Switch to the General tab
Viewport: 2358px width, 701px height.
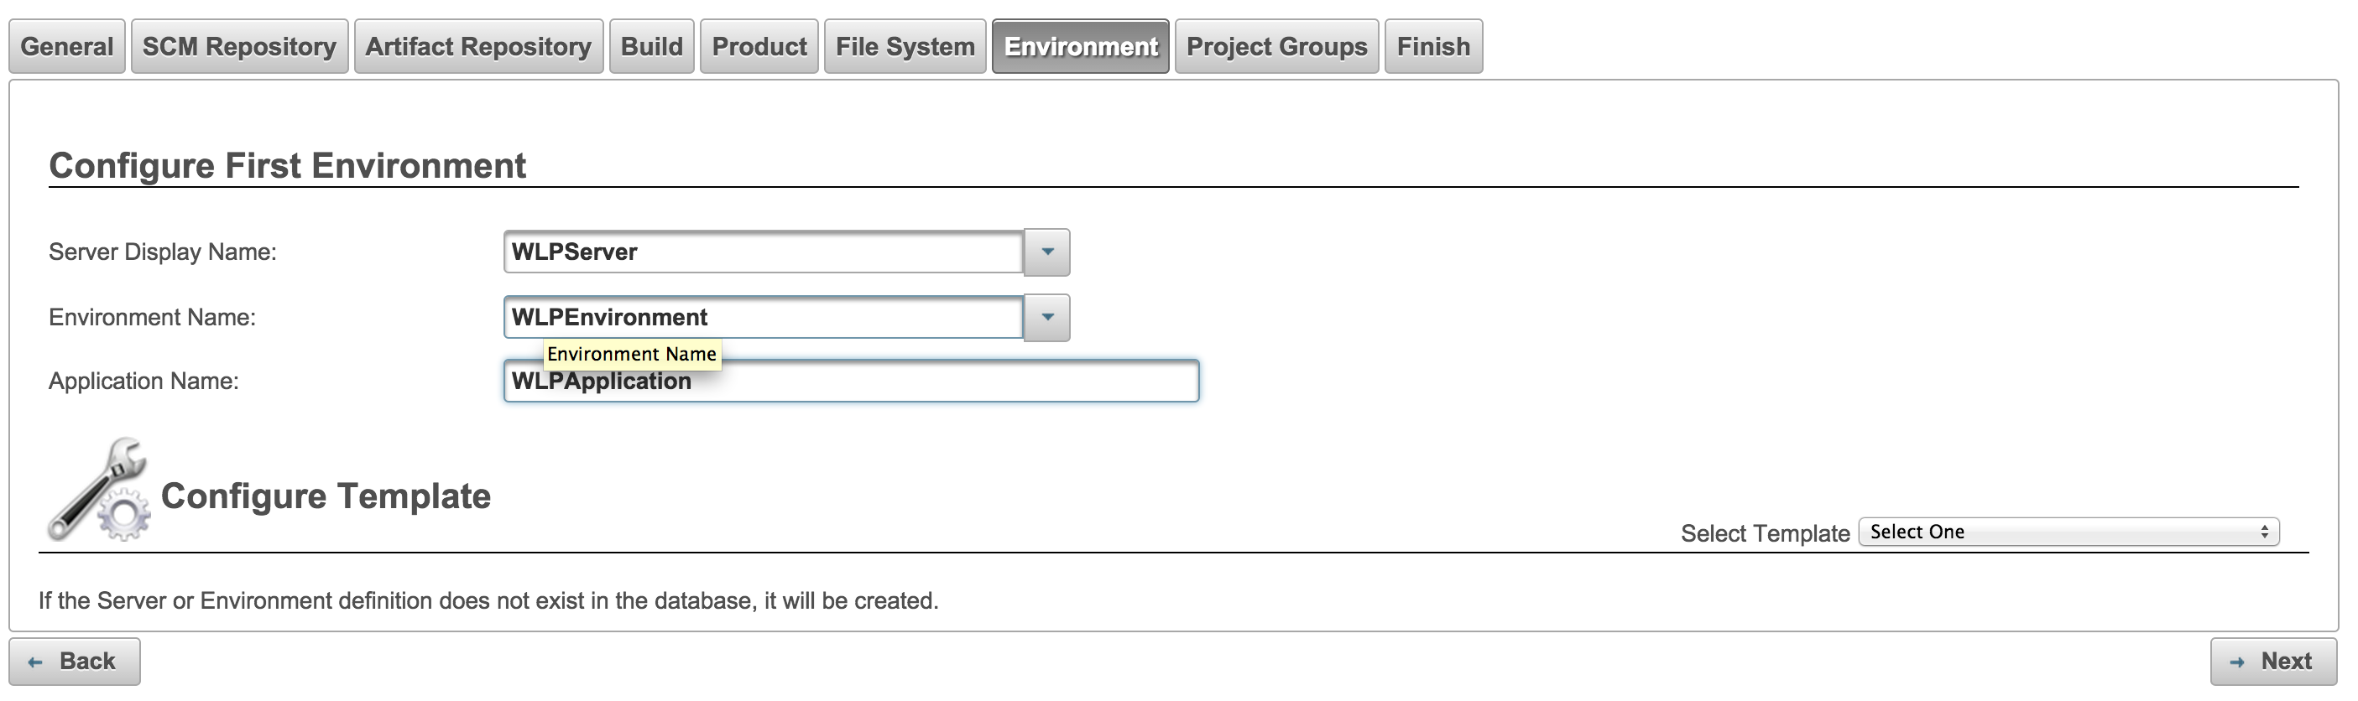(67, 47)
